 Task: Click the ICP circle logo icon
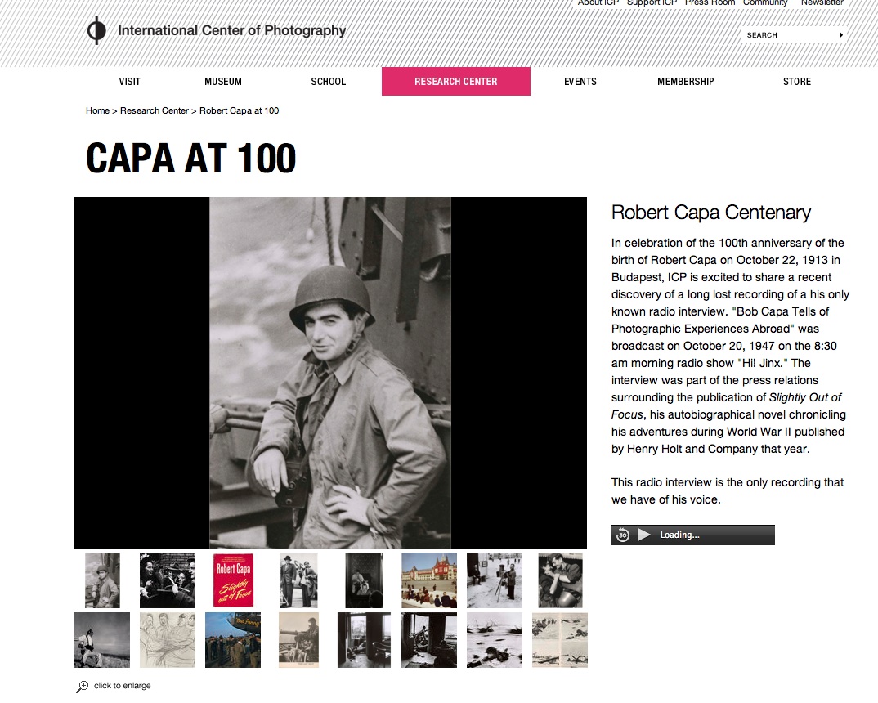pos(96,31)
